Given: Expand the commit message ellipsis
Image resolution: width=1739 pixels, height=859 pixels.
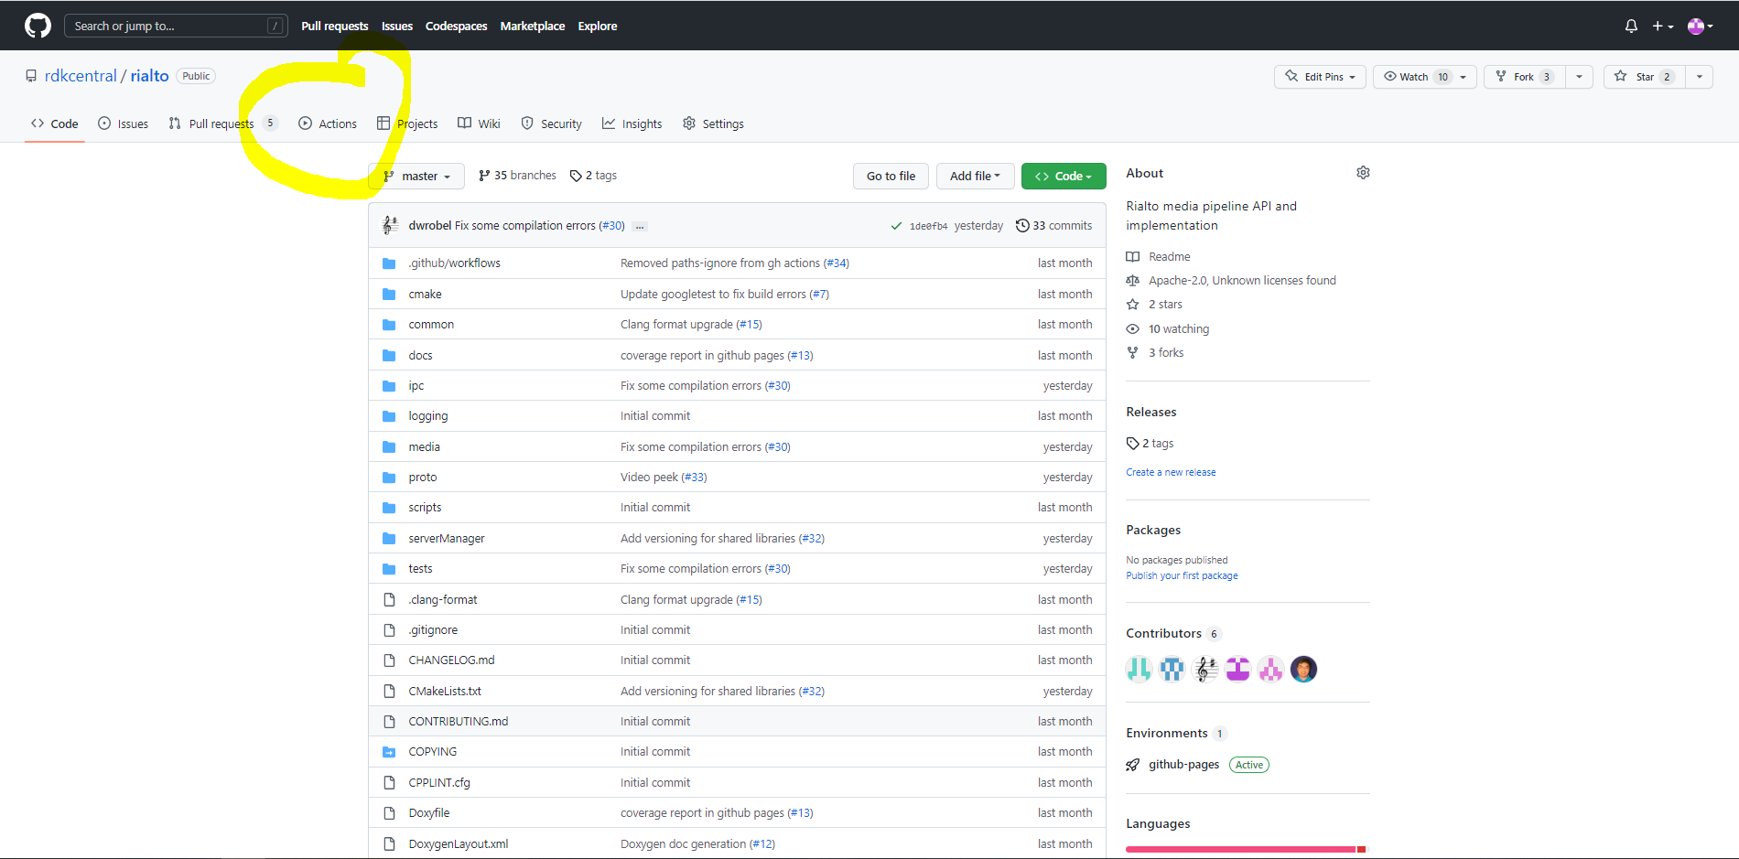Looking at the screenshot, I should 640,226.
